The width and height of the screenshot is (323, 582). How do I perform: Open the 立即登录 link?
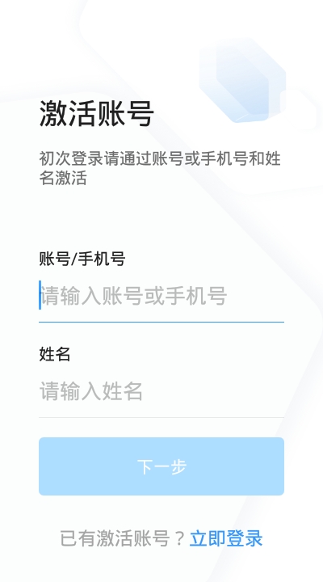click(226, 538)
